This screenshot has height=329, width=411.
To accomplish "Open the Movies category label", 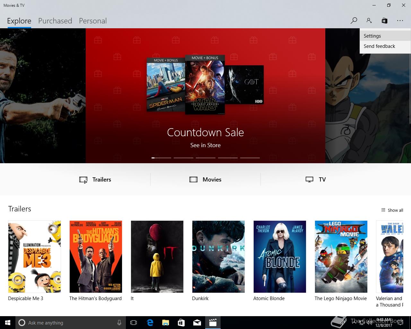I will tap(212, 180).
